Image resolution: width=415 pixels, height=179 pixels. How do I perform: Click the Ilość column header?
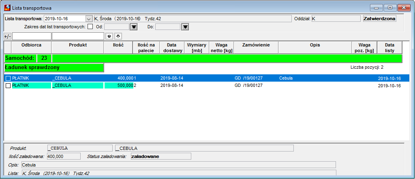(x=118, y=48)
